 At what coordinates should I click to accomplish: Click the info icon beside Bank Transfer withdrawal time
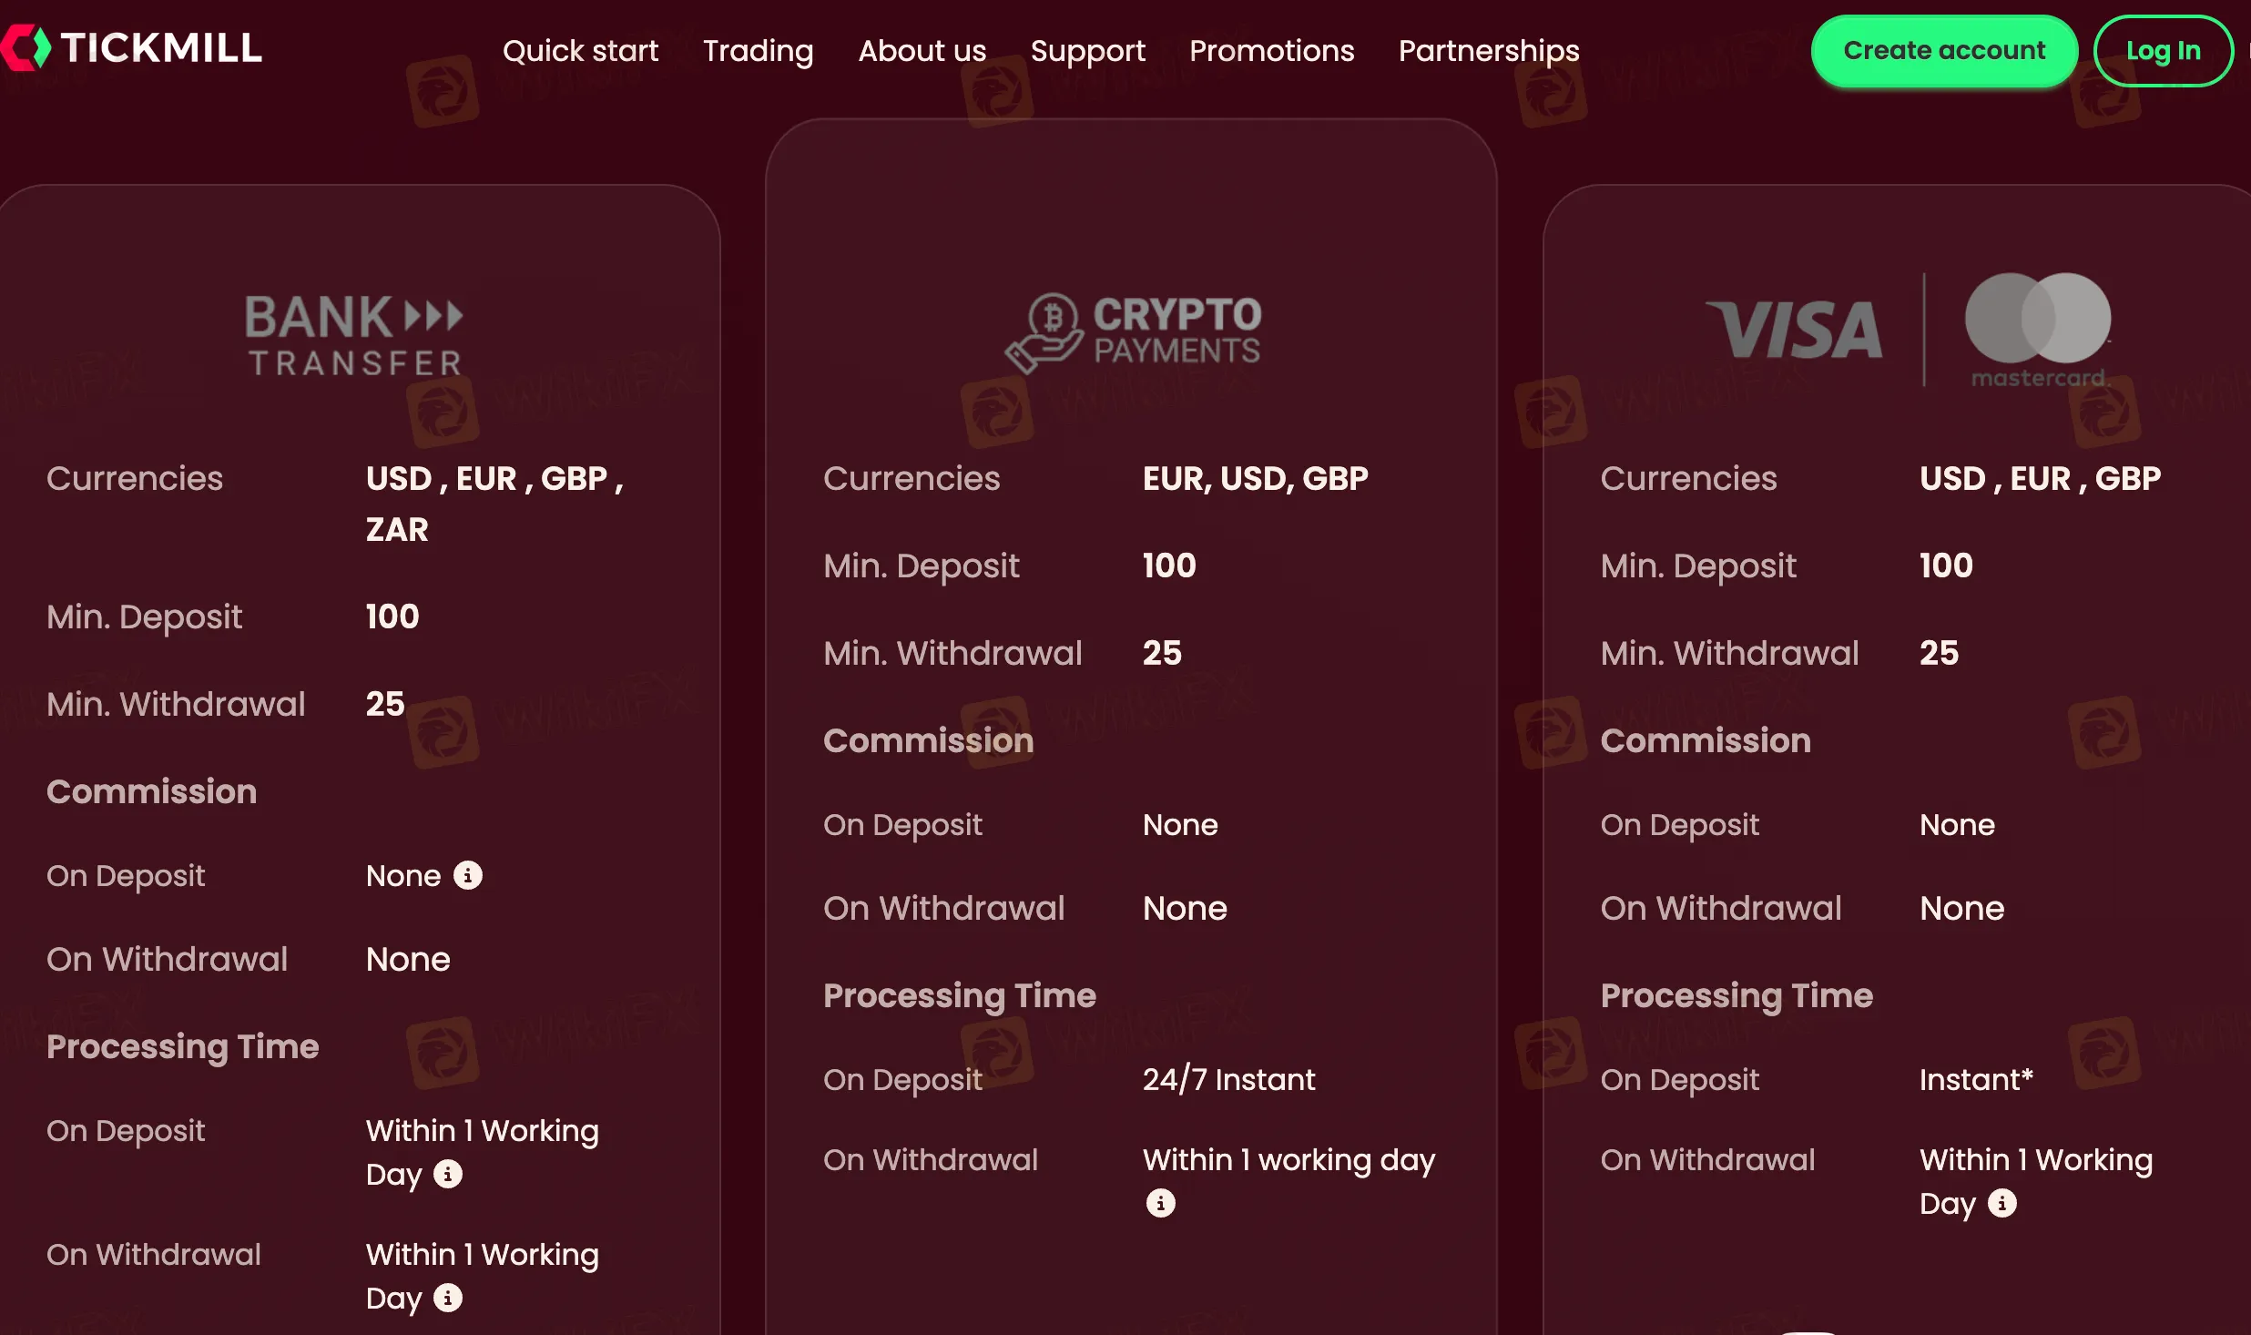point(449,1299)
